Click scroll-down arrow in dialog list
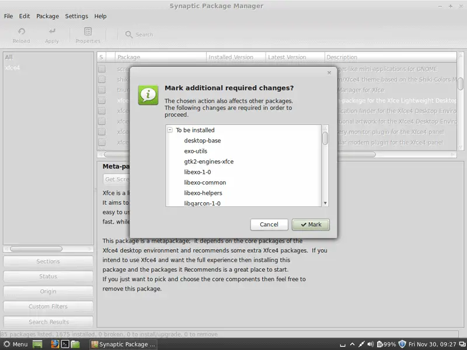Screen dimensions: 467x350 click(x=325, y=203)
